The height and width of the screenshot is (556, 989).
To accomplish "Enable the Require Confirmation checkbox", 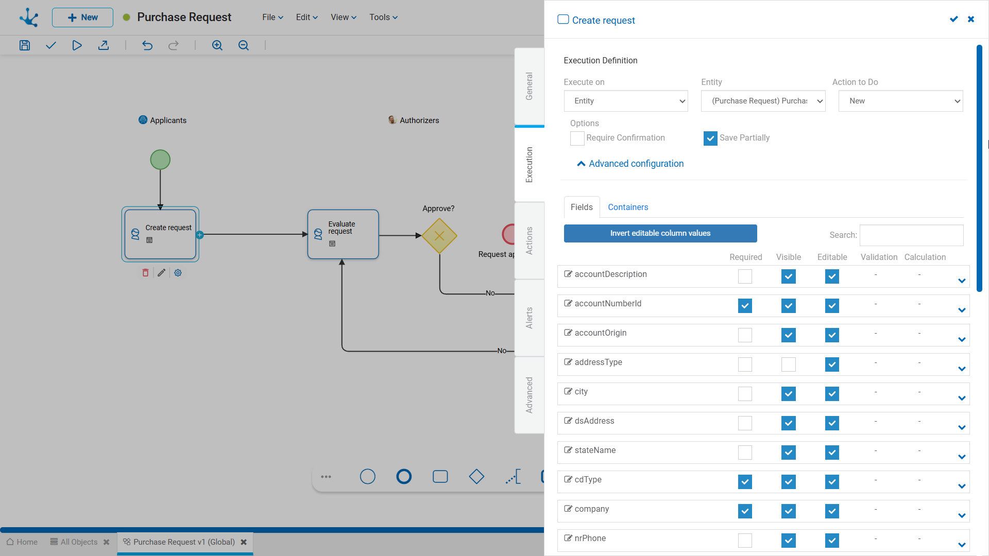I will point(577,138).
